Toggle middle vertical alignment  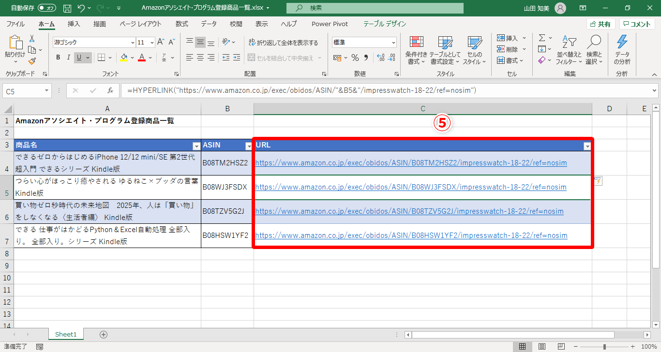[200, 42]
